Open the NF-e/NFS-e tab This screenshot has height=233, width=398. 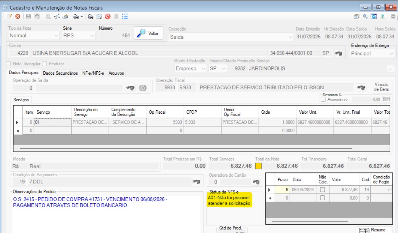[93, 73]
